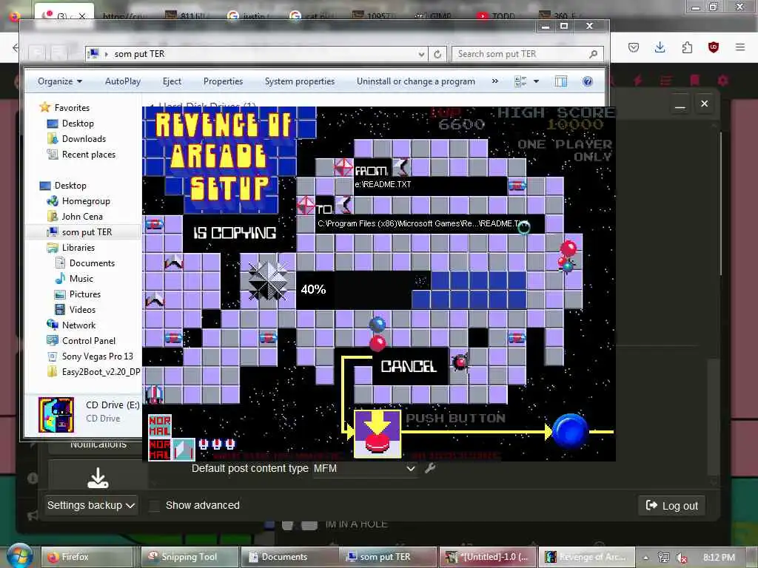Click the download import icon in settings

98,478
